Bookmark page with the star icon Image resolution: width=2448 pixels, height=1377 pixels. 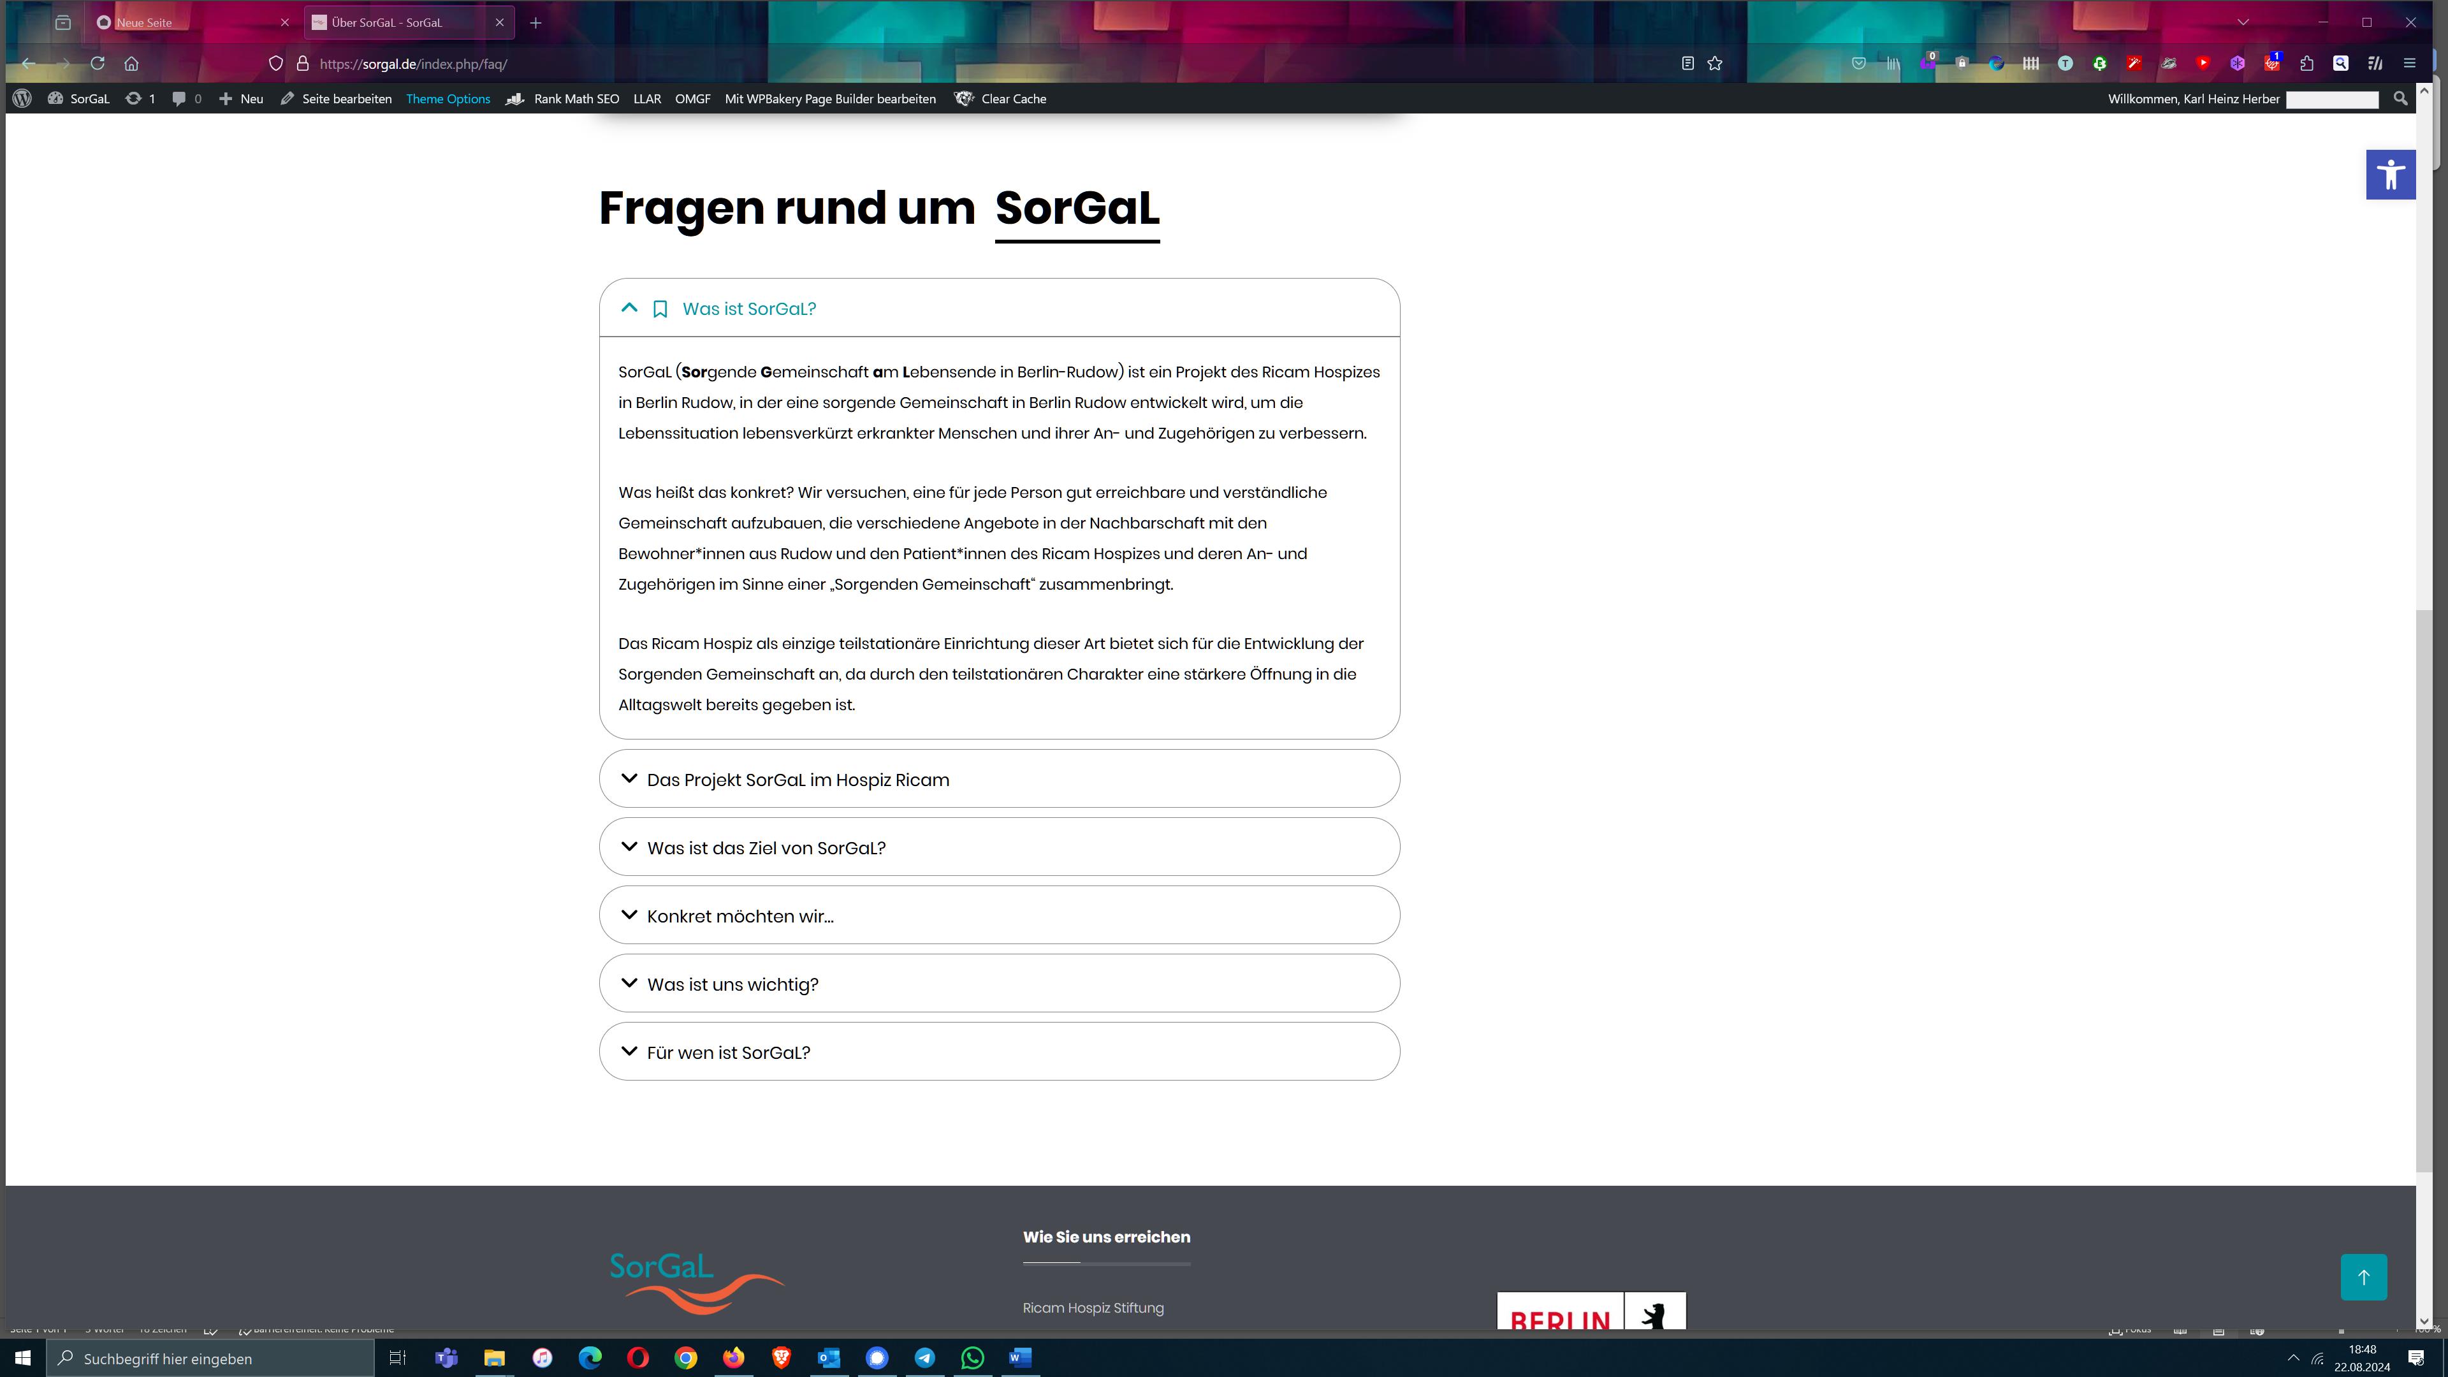tap(1714, 64)
